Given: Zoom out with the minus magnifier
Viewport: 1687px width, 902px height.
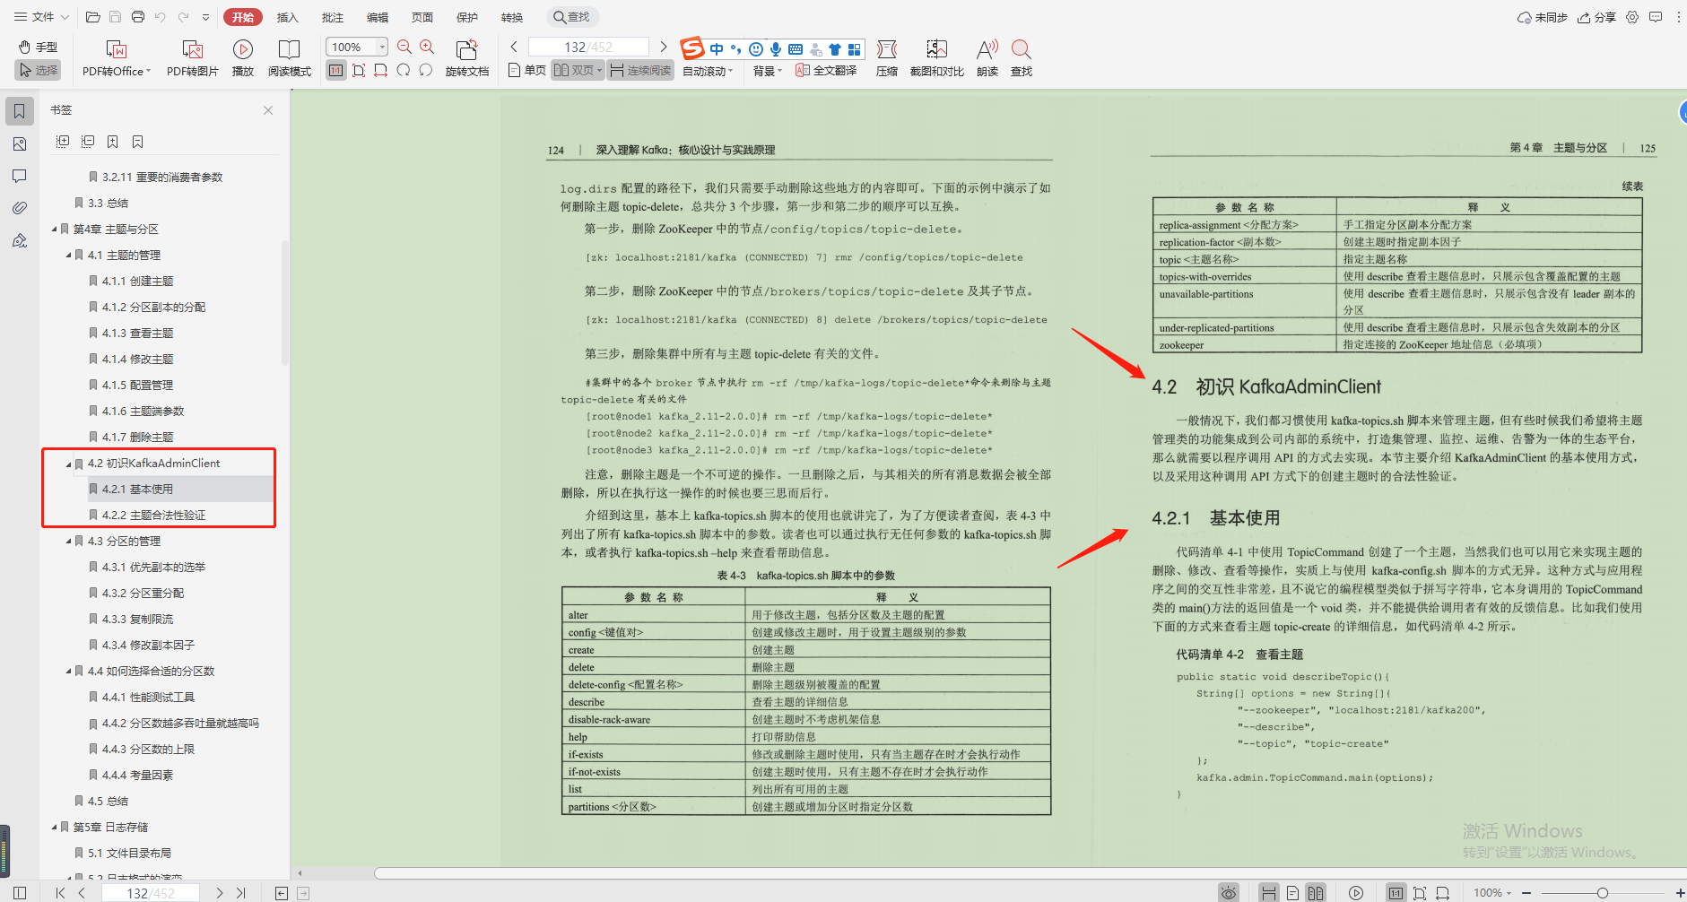Looking at the screenshot, I should click(404, 47).
